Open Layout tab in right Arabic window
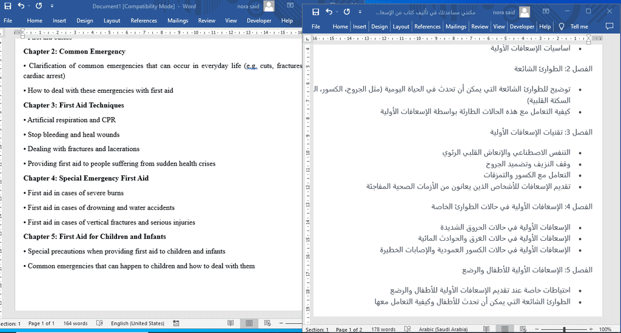 click(401, 27)
